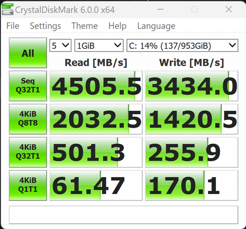Click the CrystalDiskMark app icon in title bar
This screenshot has height=229, width=246.
click(7, 9)
